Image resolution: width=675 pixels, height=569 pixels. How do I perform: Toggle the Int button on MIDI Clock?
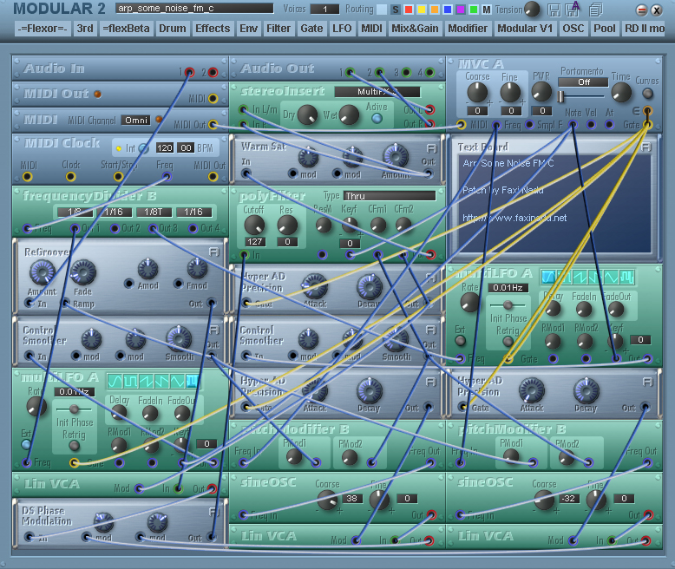pos(144,149)
